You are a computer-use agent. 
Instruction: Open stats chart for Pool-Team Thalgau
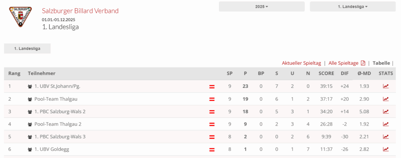coord(386,99)
